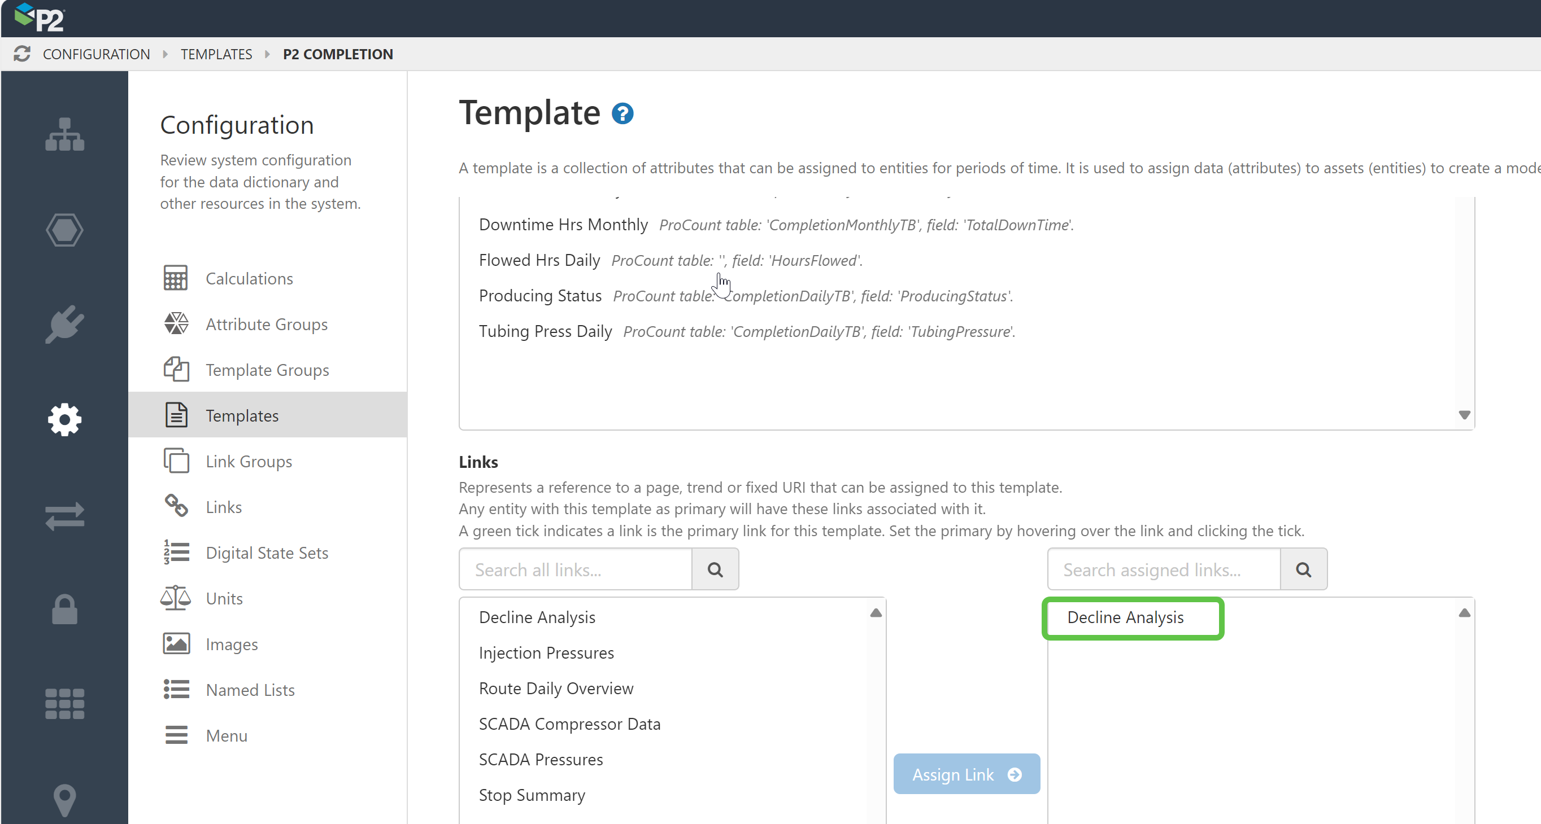This screenshot has height=824, width=1541.
Task: Click the search all links magnifier button
Action: (715, 569)
